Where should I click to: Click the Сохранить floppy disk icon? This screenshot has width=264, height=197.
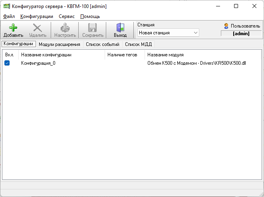92,28
